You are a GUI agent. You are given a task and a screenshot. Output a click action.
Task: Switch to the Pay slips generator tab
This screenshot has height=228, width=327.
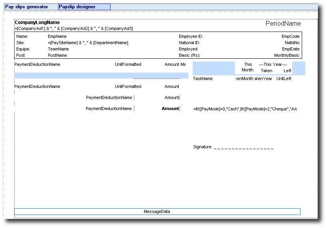click(26, 7)
